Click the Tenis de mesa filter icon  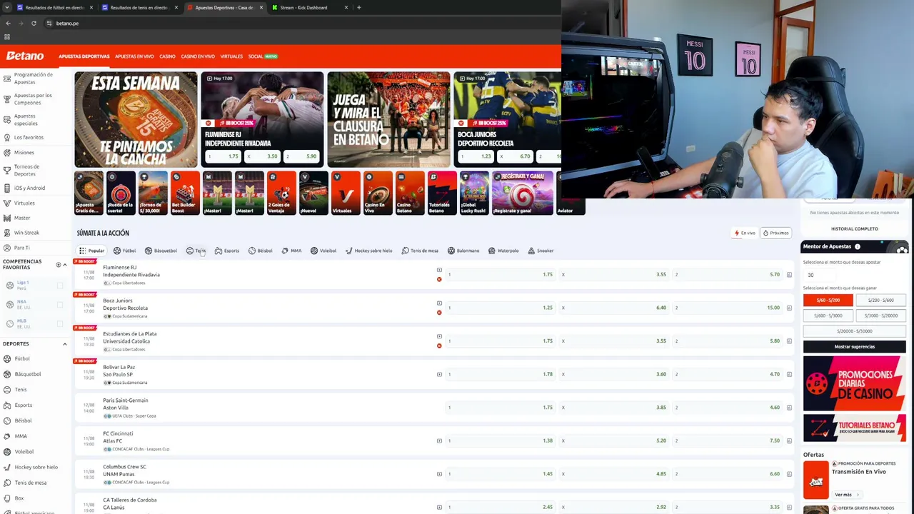405,251
